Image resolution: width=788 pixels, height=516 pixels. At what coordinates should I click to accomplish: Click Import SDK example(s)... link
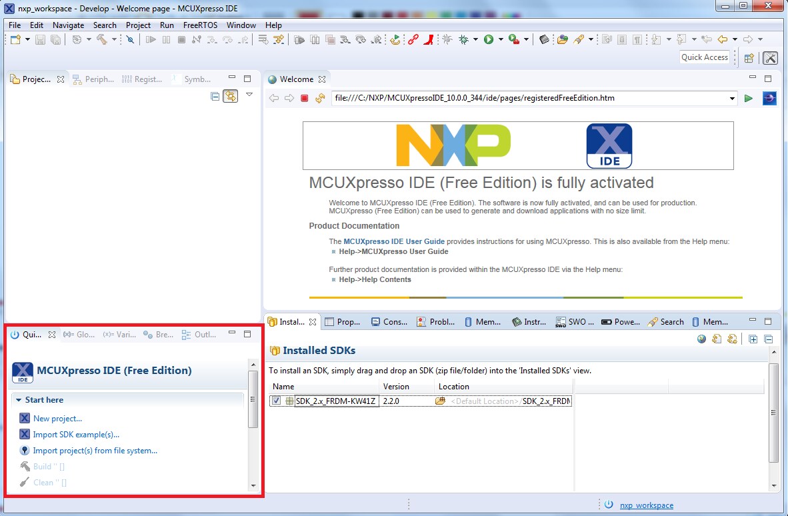tap(76, 435)
